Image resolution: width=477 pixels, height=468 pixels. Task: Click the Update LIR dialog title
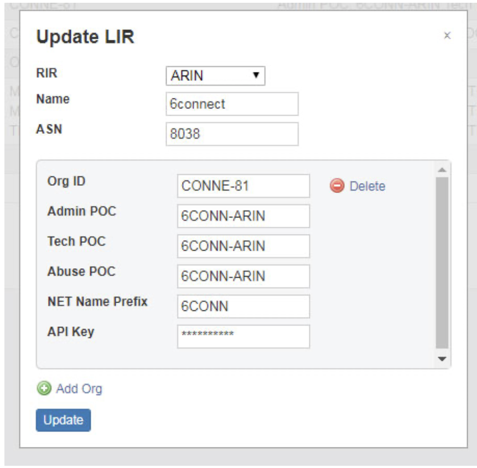[x=85, y=37]
